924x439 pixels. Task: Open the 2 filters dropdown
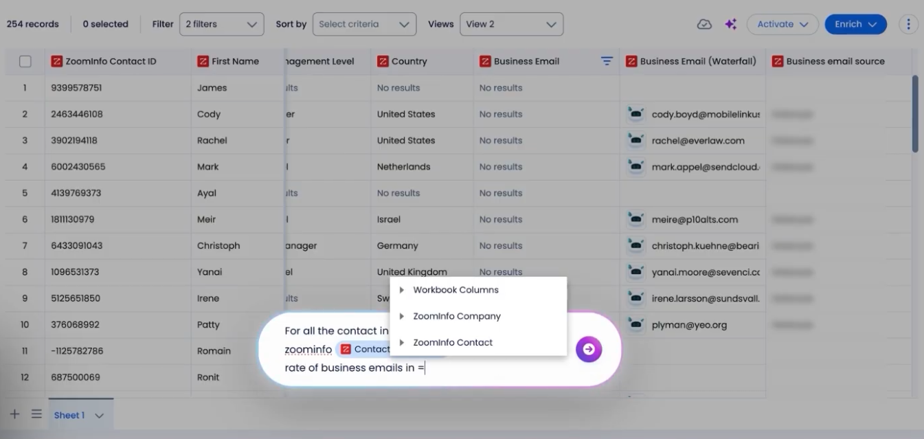click(x=221, y=24)
